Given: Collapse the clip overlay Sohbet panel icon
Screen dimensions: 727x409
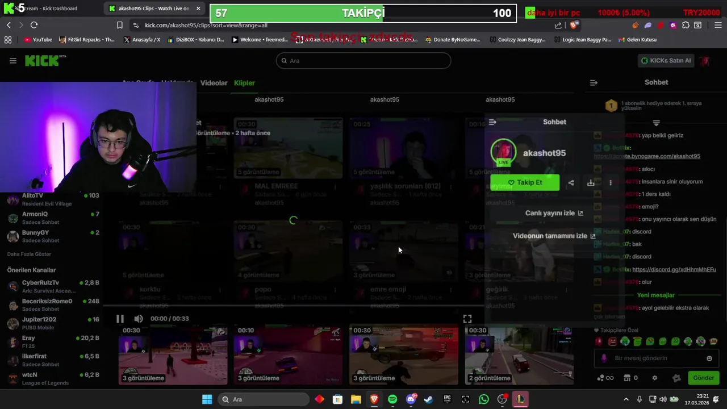Looking at the screenshot, I should [x=492, y=122].
